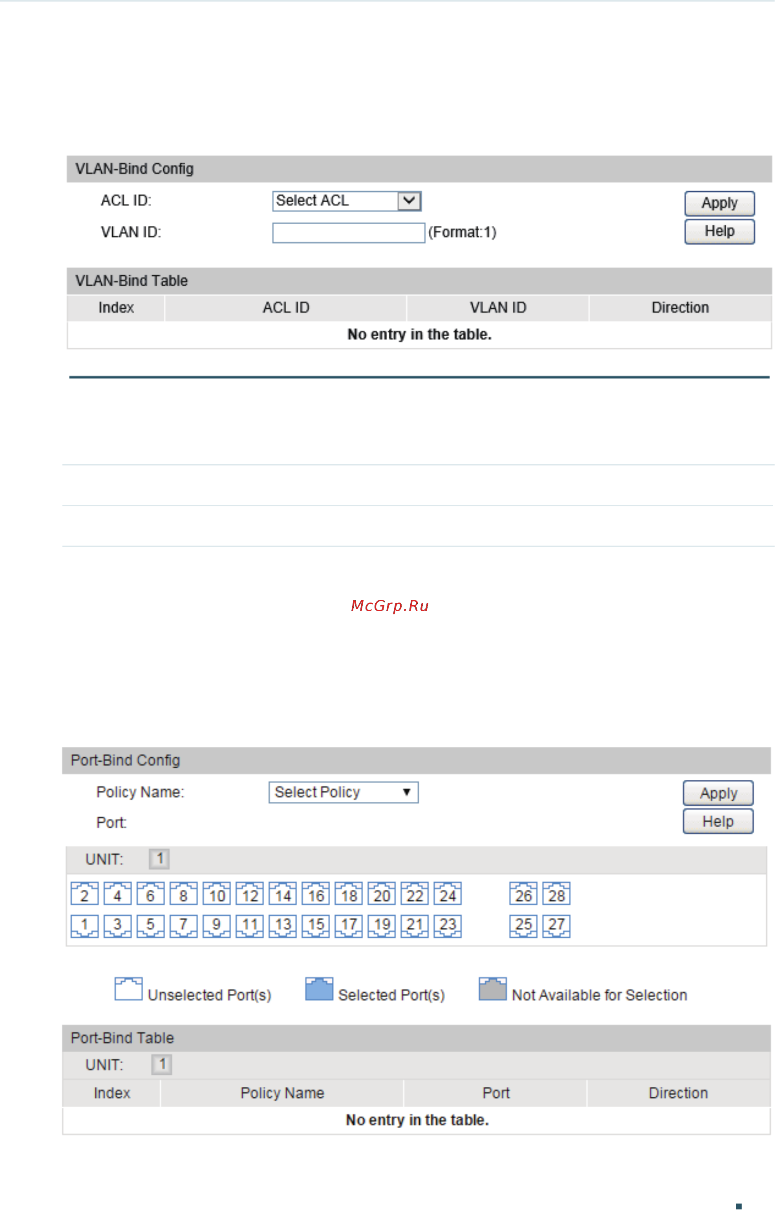
Task: Select port 16 icon
Action: coord(316,894)
